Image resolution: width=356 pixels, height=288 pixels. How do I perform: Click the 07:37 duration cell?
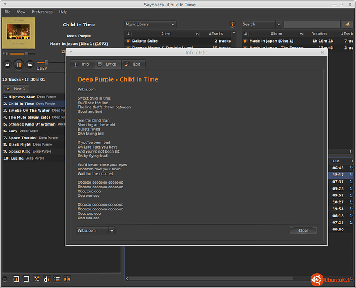[338, 181]
